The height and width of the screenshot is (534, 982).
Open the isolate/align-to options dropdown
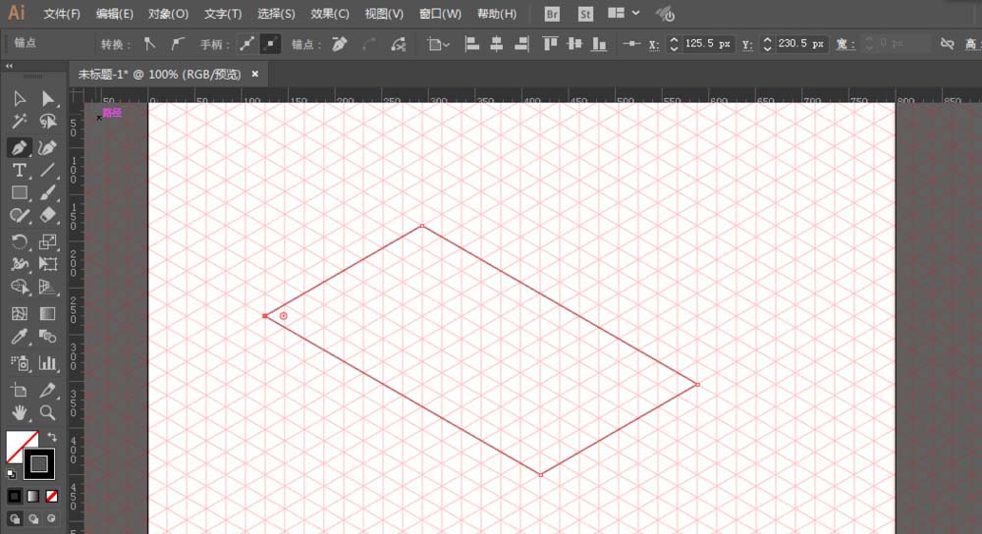(438, 44)
